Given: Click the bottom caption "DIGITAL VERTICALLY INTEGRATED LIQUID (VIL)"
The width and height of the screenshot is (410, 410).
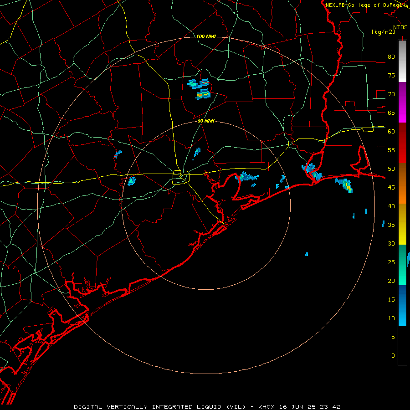Looking at the screenshot, I should coord(160,407).
